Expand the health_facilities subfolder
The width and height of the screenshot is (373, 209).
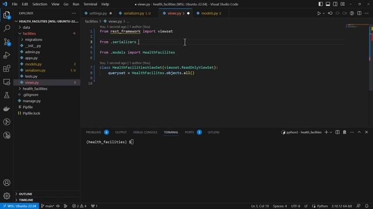tap(47, 89)
